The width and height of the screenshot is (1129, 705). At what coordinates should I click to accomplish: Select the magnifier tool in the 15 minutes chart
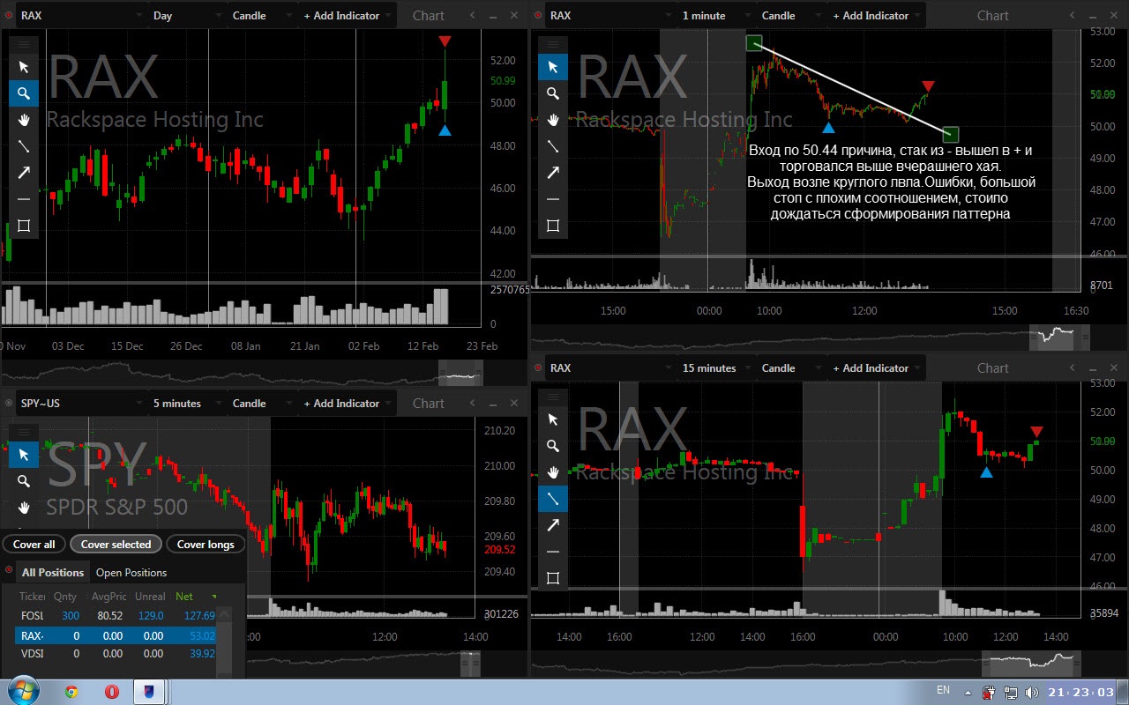coord(553,446)
